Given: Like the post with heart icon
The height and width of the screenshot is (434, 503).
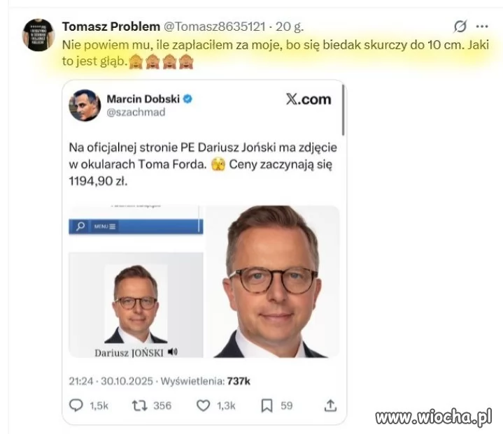Looking at the screenshot, I should [x=203, y=405].
